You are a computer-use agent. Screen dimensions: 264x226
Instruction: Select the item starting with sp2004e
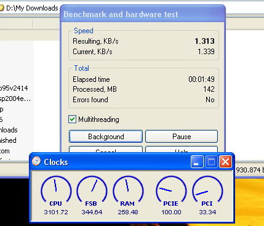[x=15, y=99]
